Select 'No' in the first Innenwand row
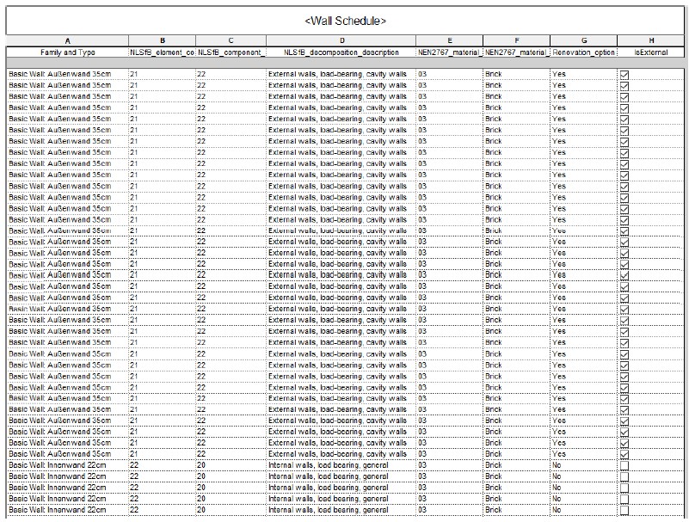Screen dimensions: 689x522 tap(583, 465)
